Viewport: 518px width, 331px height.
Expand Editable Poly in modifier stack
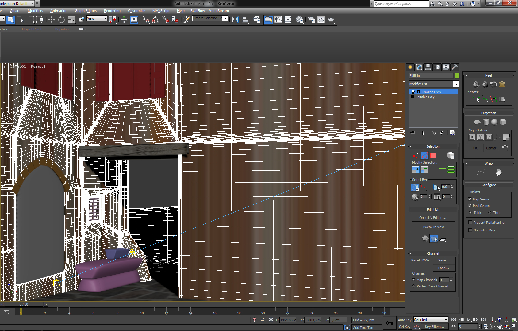click(412, 97)
